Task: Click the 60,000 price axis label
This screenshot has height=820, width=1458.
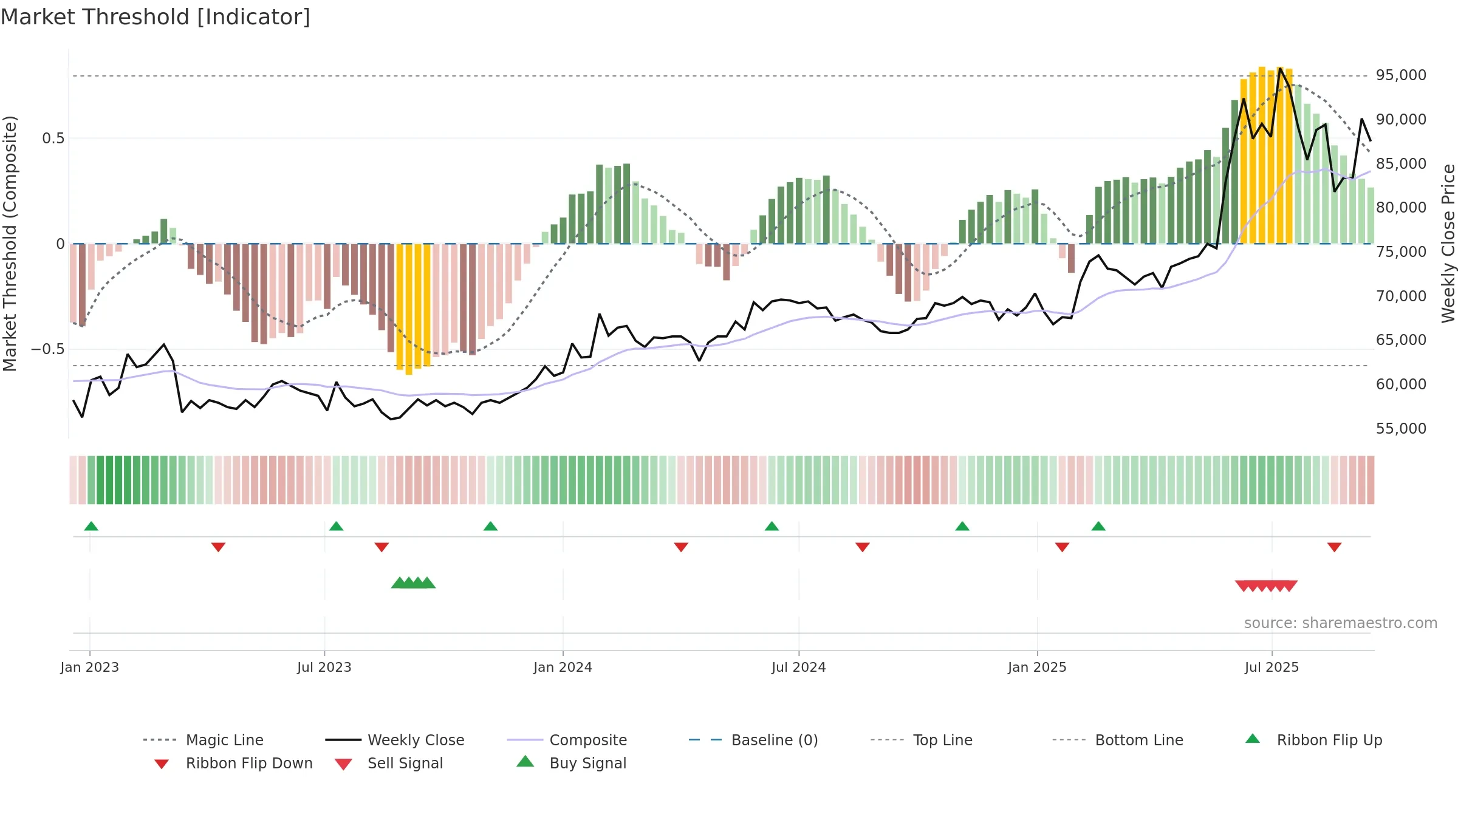Action: tap(1401, 384)
